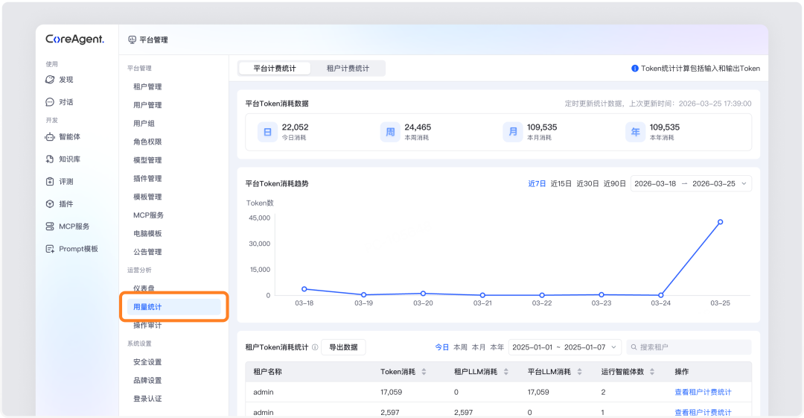Click the 03-18 data point on chart
Image resolution: width=804 pixels, height=418 pixels.
pos(304,289)
